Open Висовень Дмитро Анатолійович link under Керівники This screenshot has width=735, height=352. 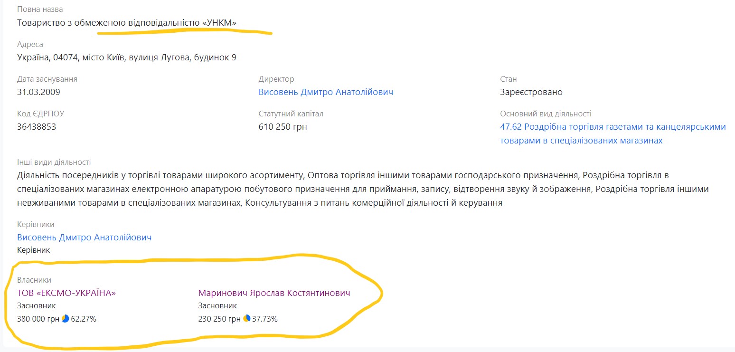(85, 237)
